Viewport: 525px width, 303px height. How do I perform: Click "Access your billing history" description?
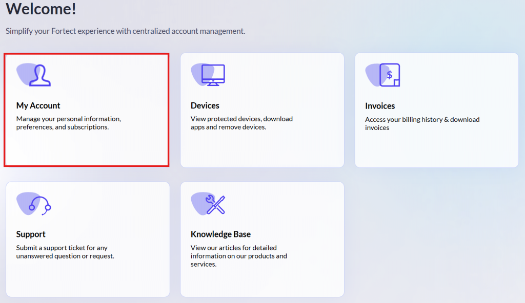coord(422,124)
